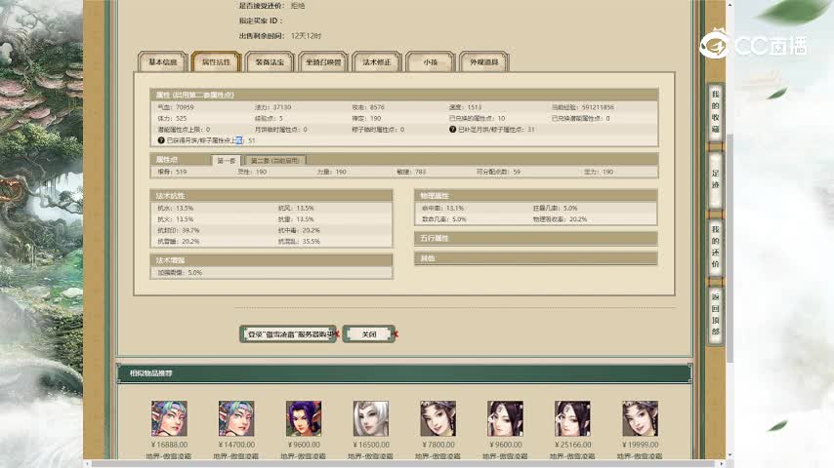Image resolution: width=834 pixels, height=468 pixels.
Task: Open the 坐骑召唤兽 tab
Action: click(323, 61)
